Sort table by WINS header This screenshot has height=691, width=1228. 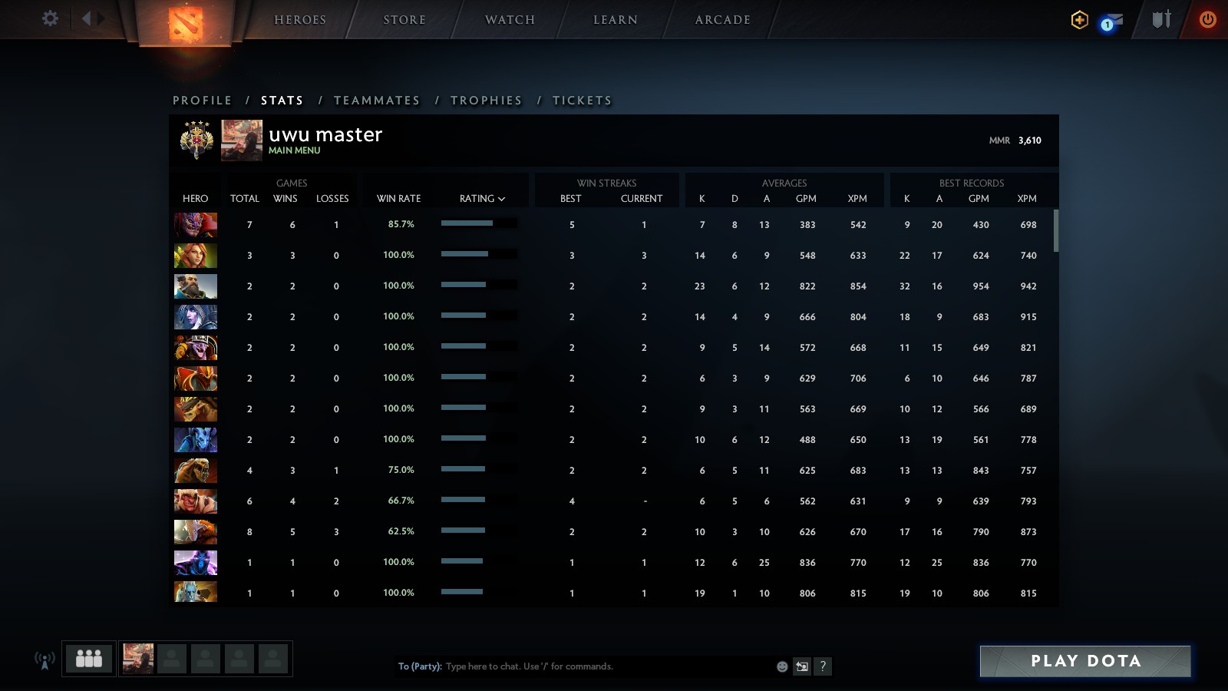coord(286,199)
